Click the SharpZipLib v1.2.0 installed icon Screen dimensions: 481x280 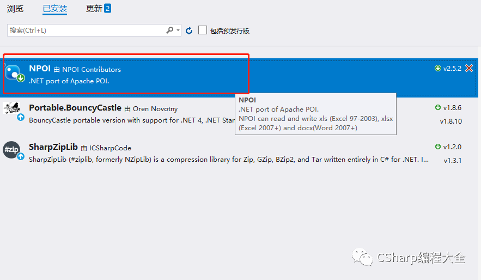438,147
